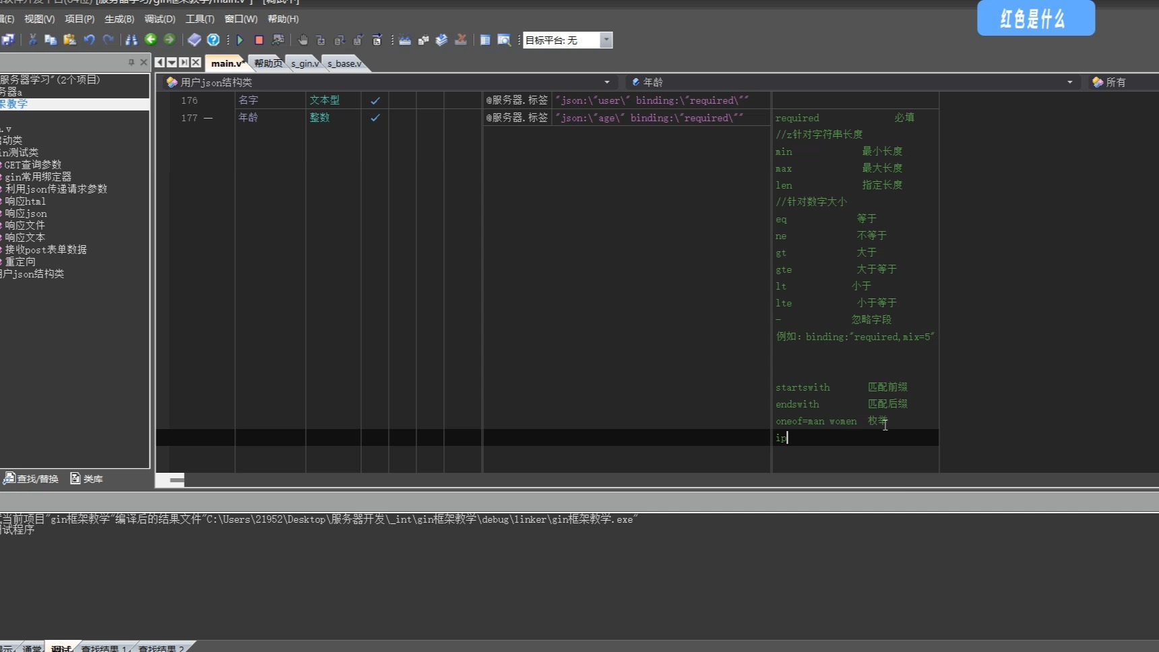Click the Paste clipboard icon
This screenshot has width=1159, height=652.
69,40
